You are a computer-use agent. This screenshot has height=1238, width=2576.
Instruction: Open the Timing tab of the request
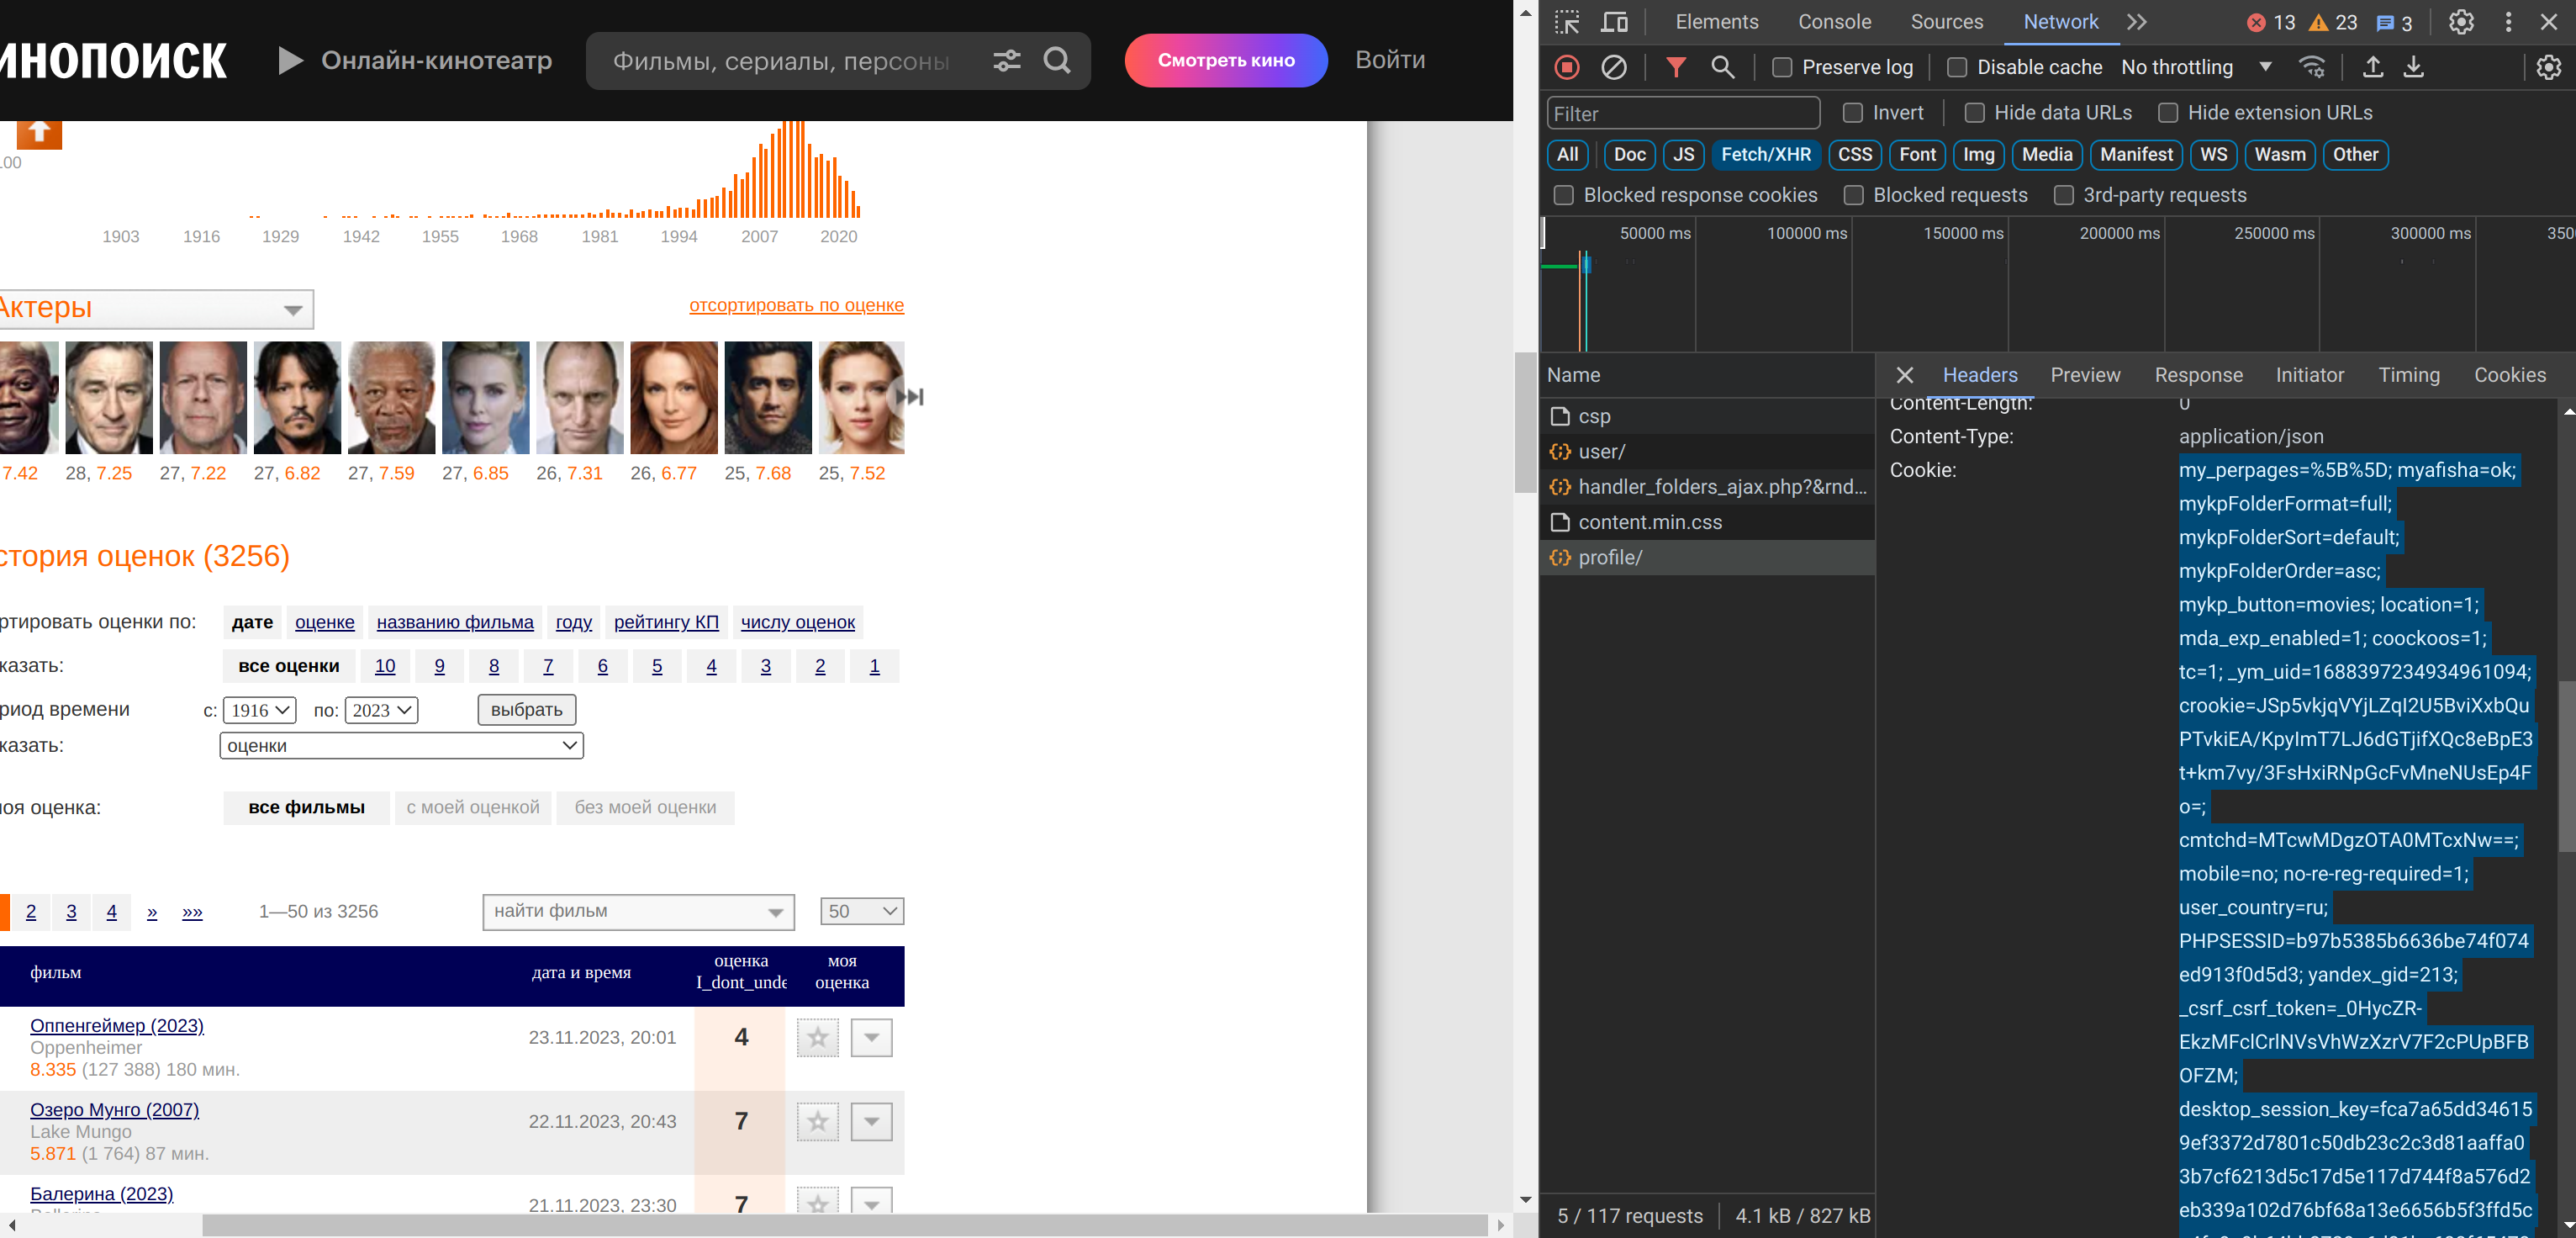click(x=2408, y=375)
